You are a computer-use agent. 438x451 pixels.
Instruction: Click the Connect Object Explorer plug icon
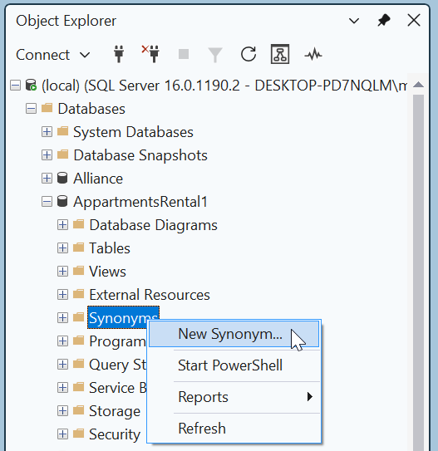(119, 54)
